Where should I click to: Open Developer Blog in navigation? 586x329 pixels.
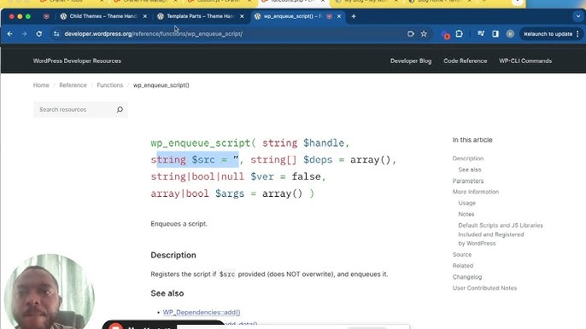411,61
